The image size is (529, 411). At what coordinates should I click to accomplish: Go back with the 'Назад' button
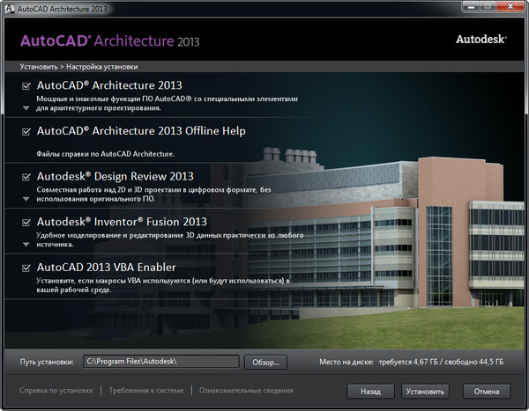[x=370, y=391]
